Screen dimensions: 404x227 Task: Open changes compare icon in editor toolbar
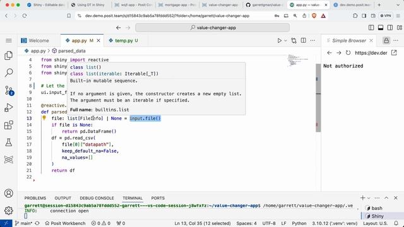(294, 40)
